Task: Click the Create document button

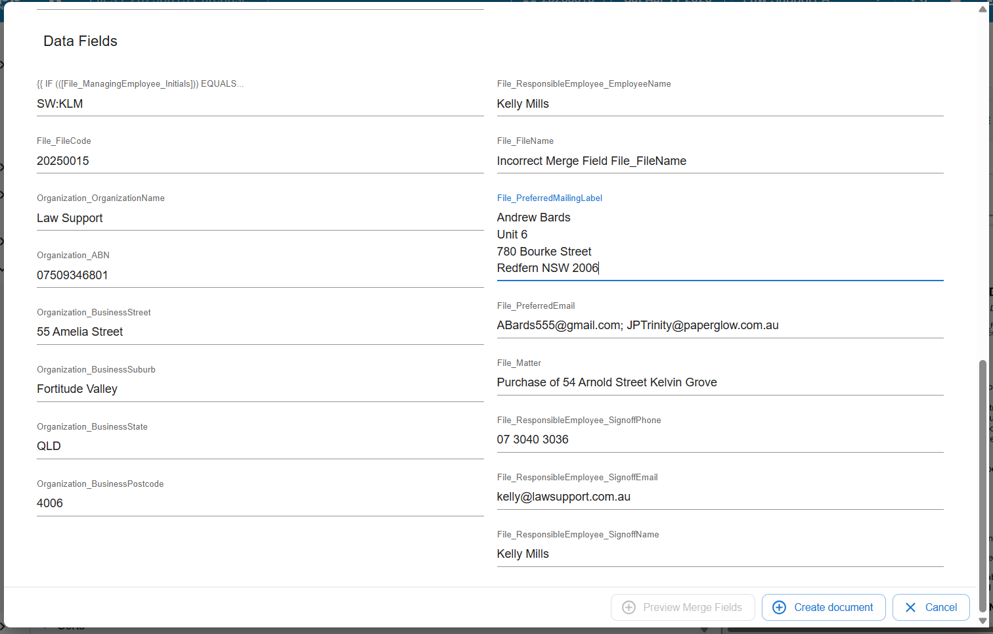Action: coord(824,607)
